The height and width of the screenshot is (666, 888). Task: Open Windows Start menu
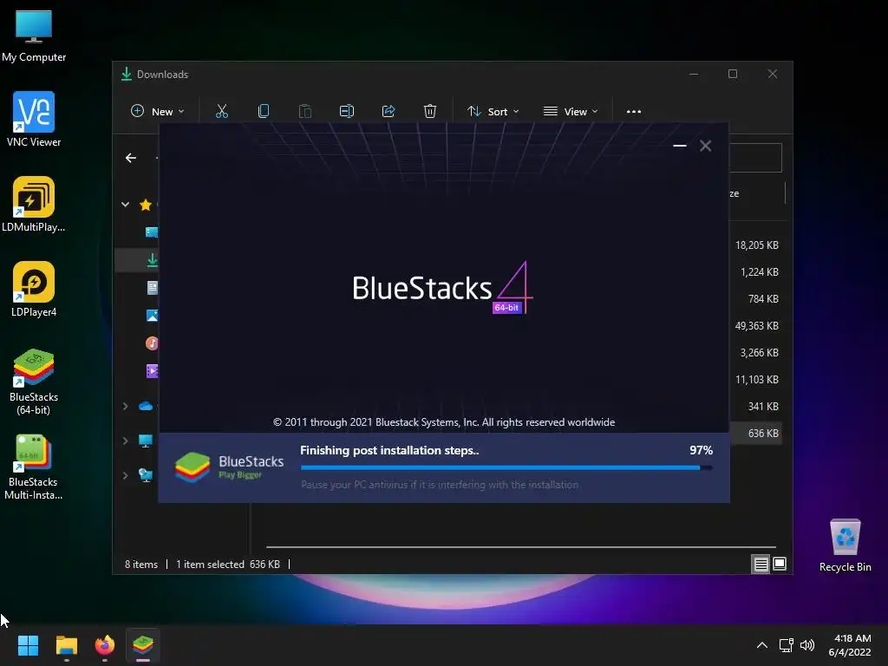28,645
